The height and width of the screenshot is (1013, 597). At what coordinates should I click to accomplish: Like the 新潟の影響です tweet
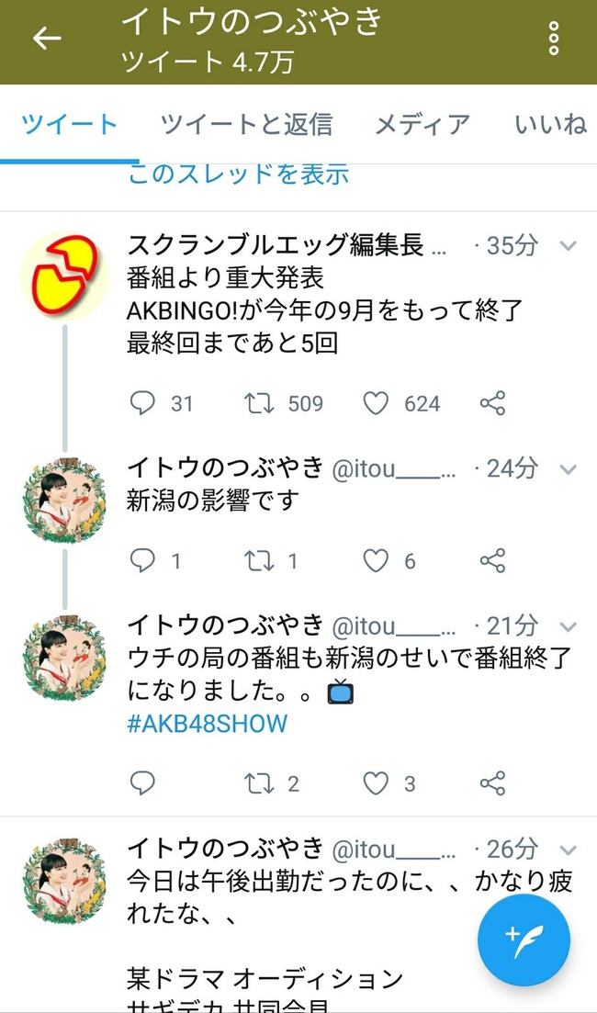377,560
